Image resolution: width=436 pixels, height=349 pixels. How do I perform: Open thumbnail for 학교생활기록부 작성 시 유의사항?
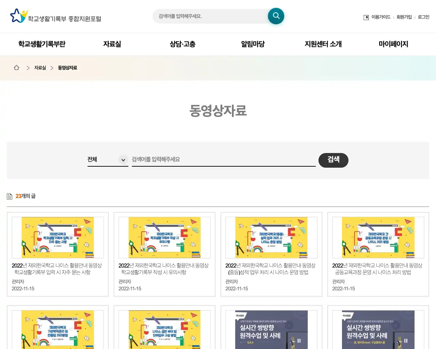pos(165,238)
